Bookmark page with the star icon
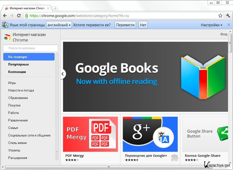Screen dimensions: 233x170 [220, 15]
